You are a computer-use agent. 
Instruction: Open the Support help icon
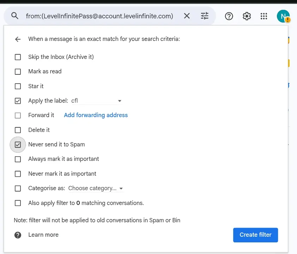(x=229, y=16)
